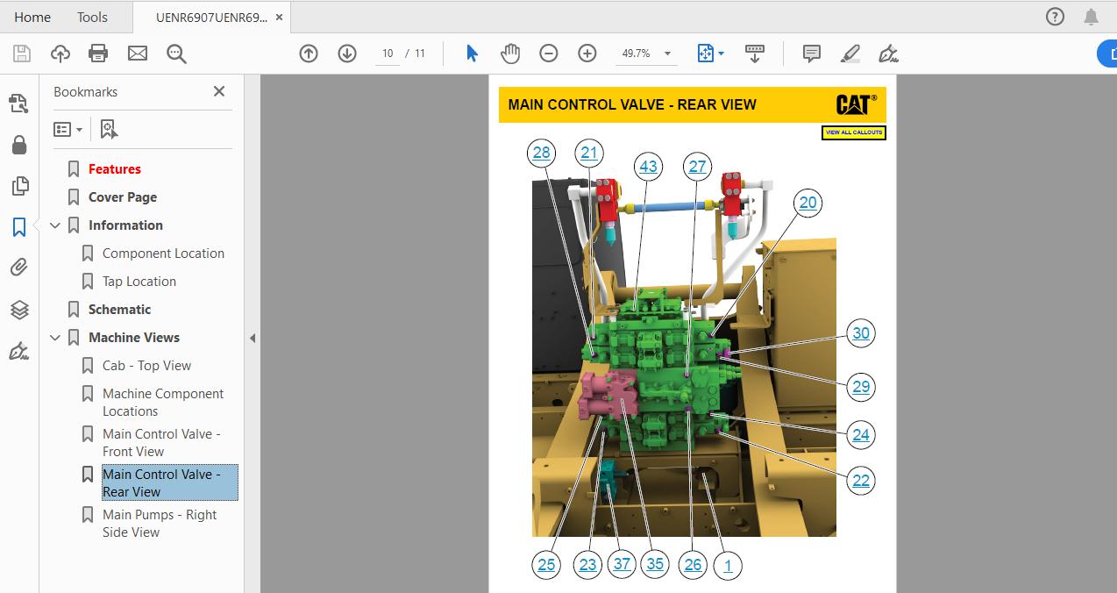
Task: Print the document
Action: (x=98, y=54)
